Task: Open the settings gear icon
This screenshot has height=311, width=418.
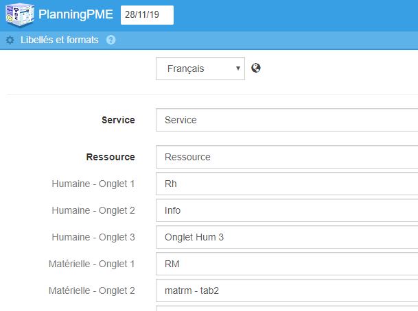Action: (x=10, y=40)
